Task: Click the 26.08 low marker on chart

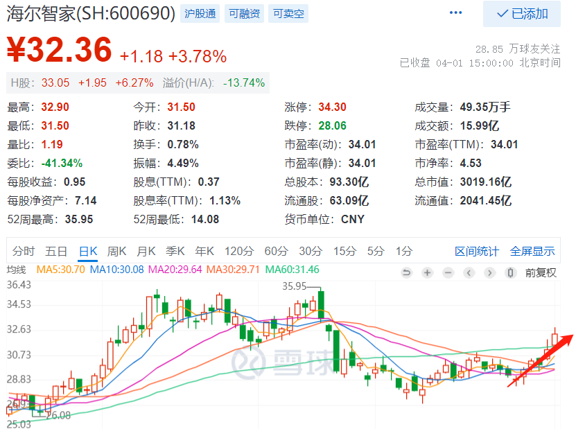Action: tap(58, 415)
